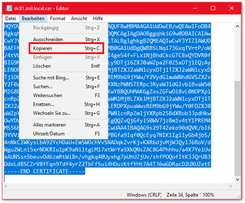Open the Ansicht menu
This screenshot has width=245, height=203.
click(x=79, y=19)
